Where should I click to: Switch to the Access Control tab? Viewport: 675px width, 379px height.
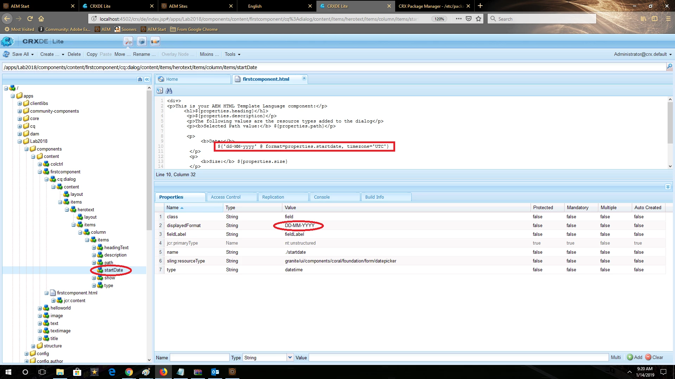click(x=226, y=197)
